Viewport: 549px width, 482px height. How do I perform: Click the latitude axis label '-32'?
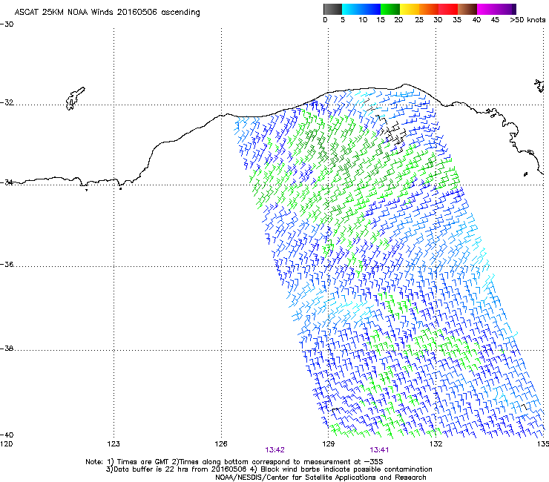7,102
